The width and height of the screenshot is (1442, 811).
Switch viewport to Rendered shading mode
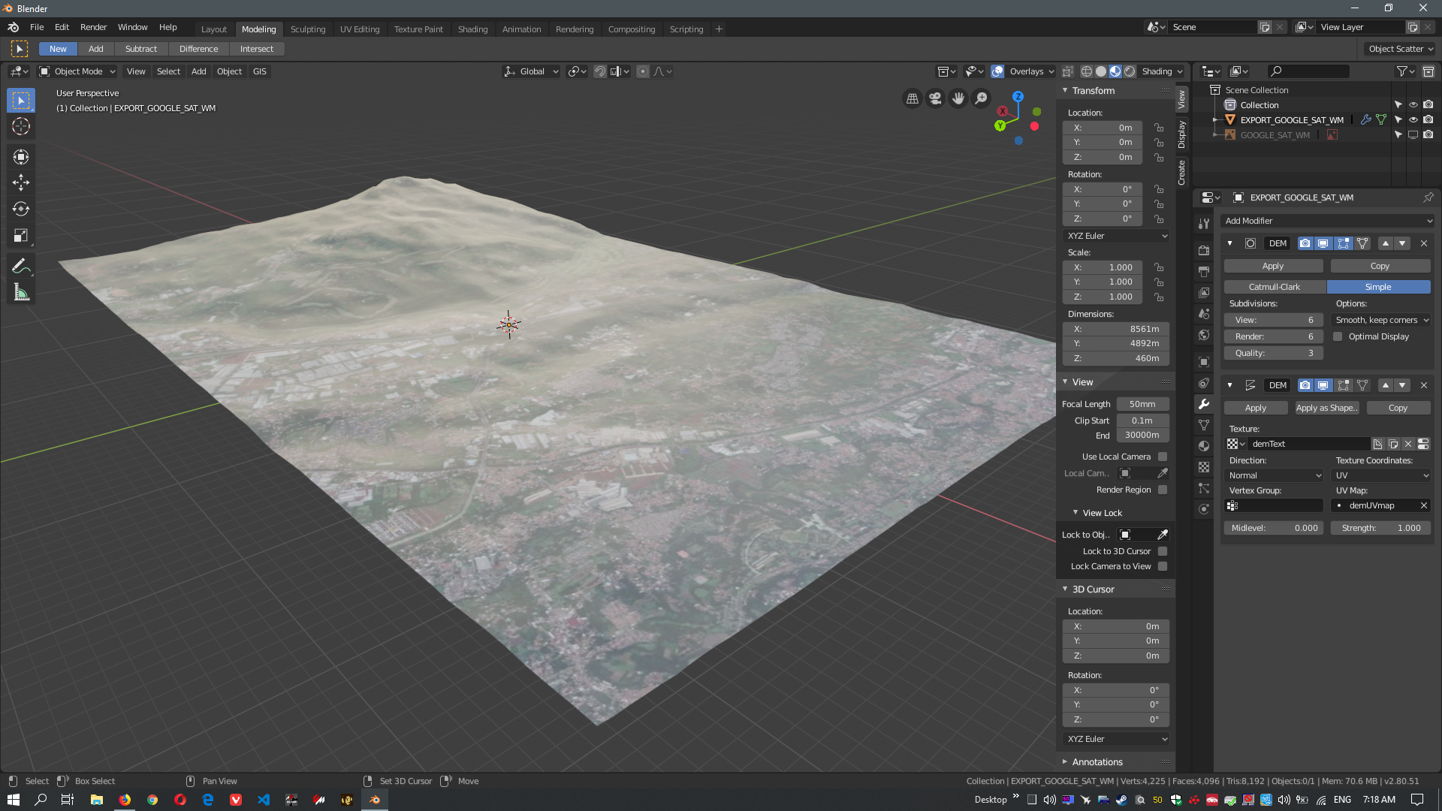1129,71
